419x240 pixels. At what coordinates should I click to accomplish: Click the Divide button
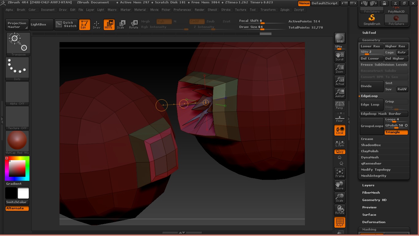[372, 86]
